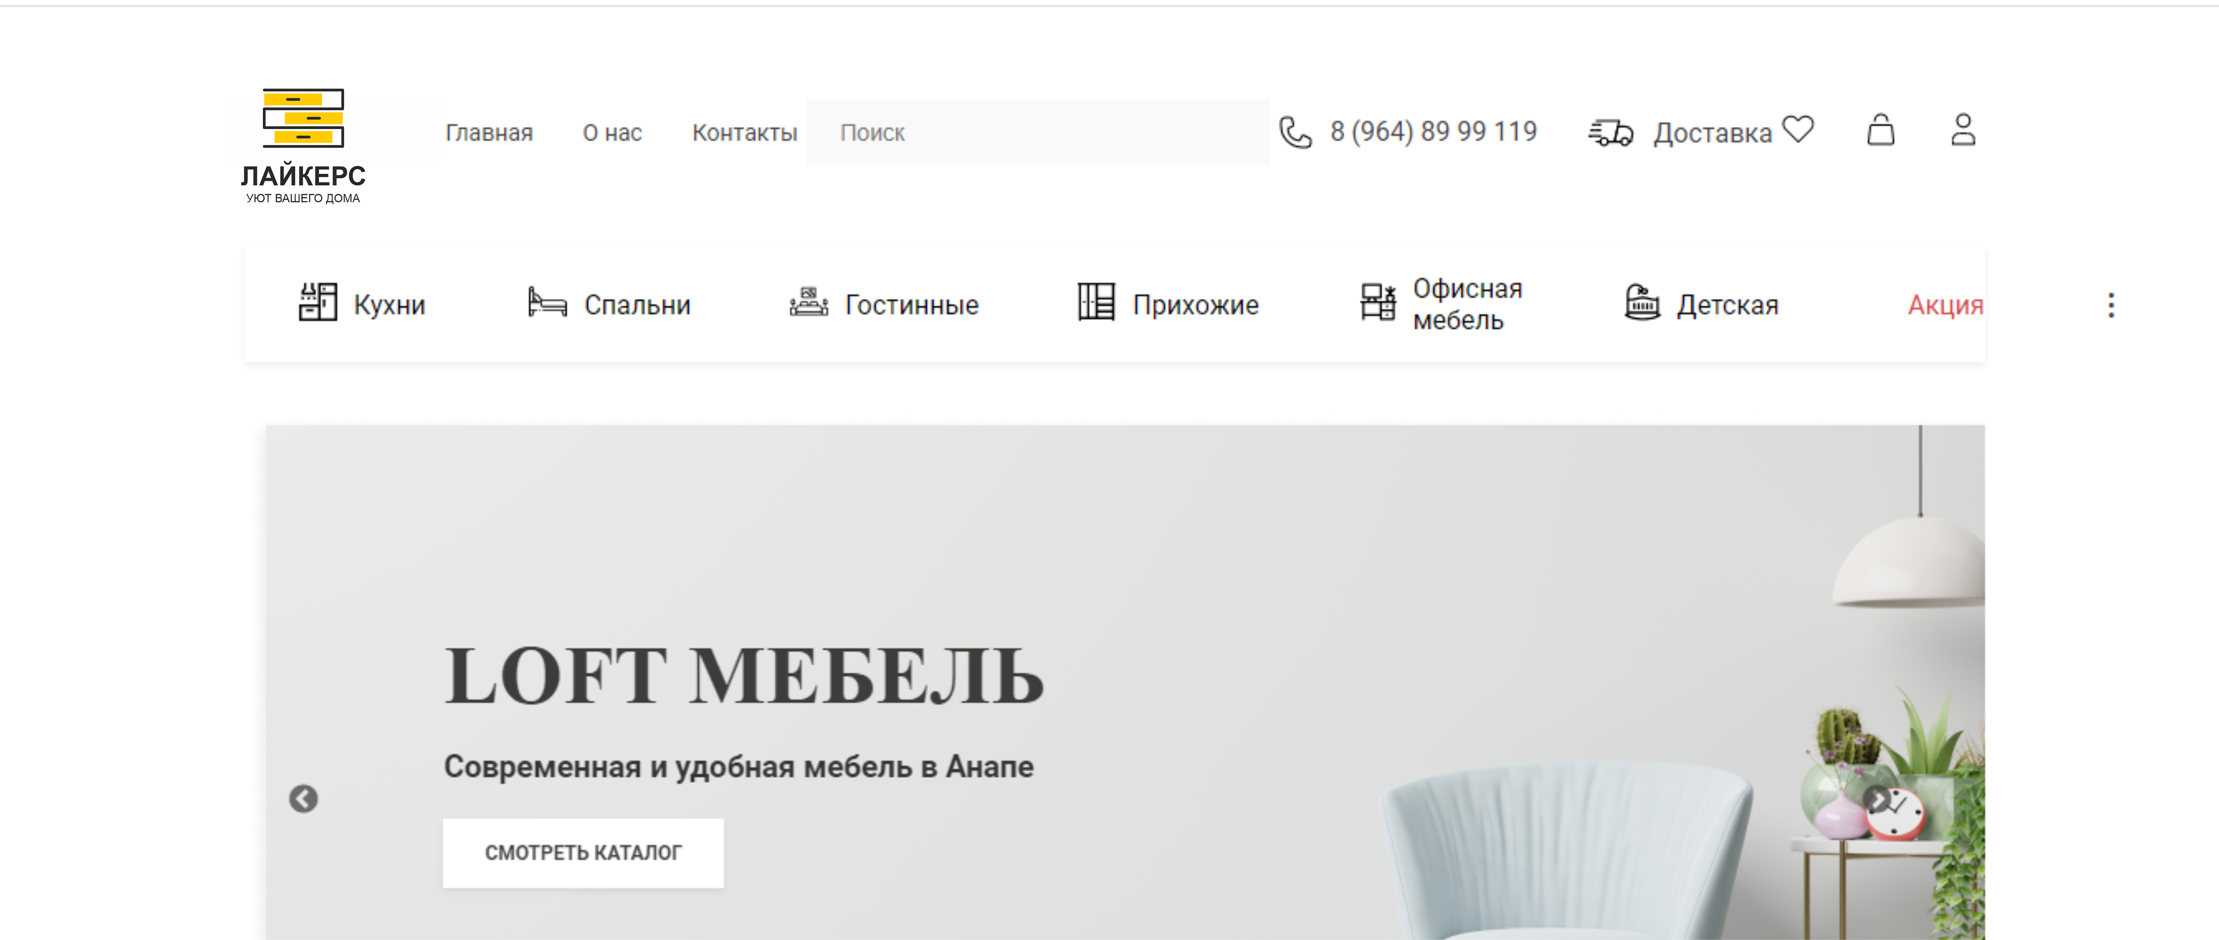Viewport: 2219px width, 940px height.
Task: Click Смотреть каталог button
Action: click(583, 853)
